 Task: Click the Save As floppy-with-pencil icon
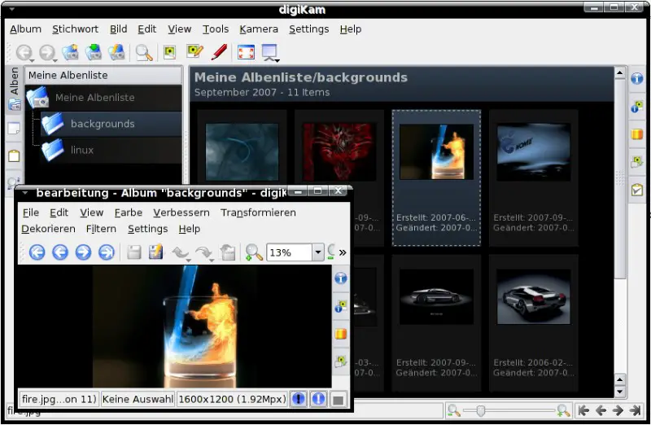[156, 252]
